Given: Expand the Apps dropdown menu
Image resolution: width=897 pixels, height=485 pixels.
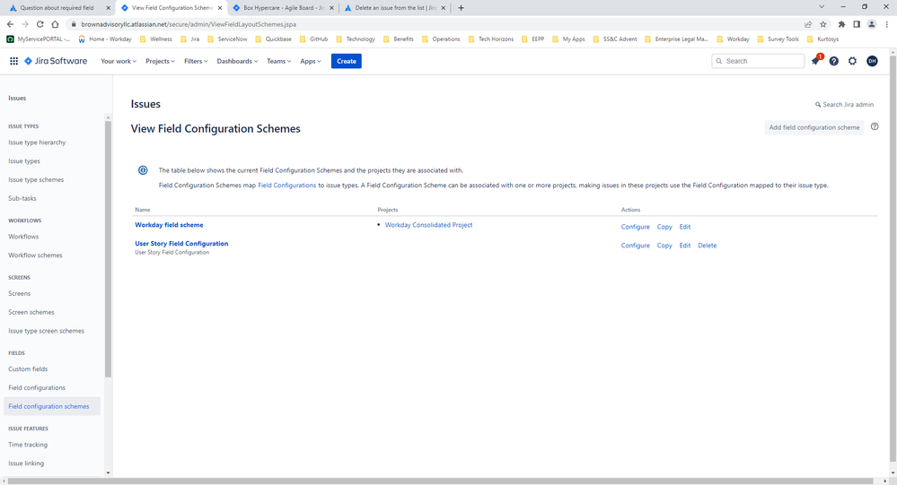Looking at the screenshot, I should point(311,61).
